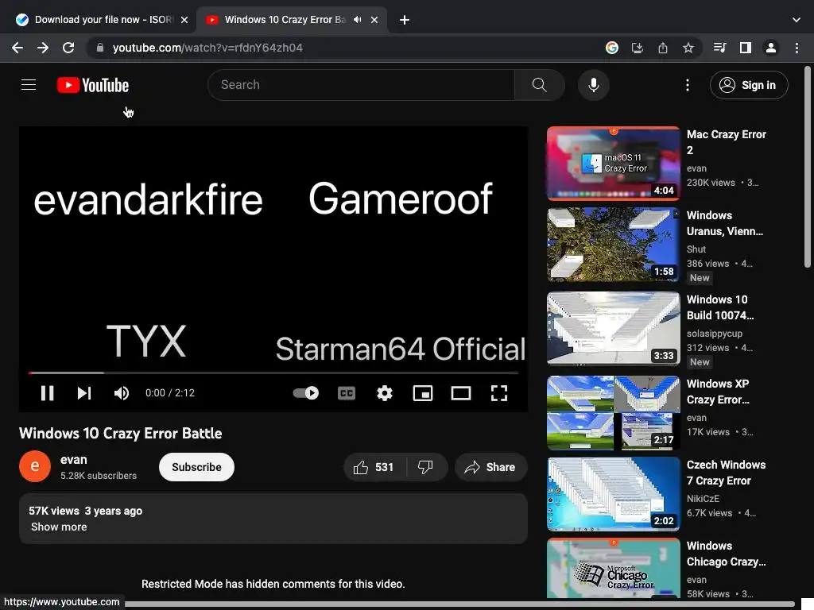Expand description with Show more
The height and width of the screenshot is (610, 814).
(59, 527)
